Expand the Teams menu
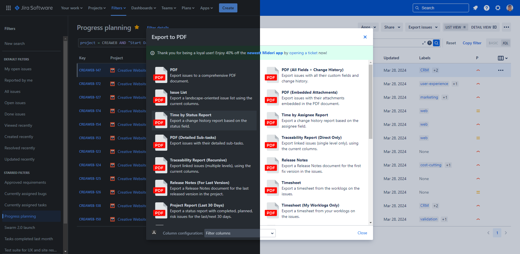This screenshot has width=520, height=254. (x=169, y=8)
